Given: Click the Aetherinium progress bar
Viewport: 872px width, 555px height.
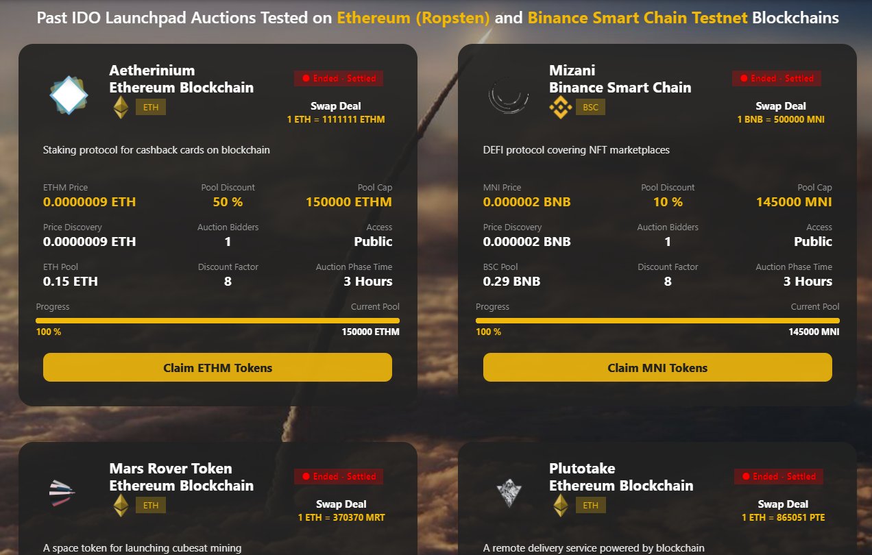Looking at the screenshot, I should pyautogui.click(x=217, y=320).
